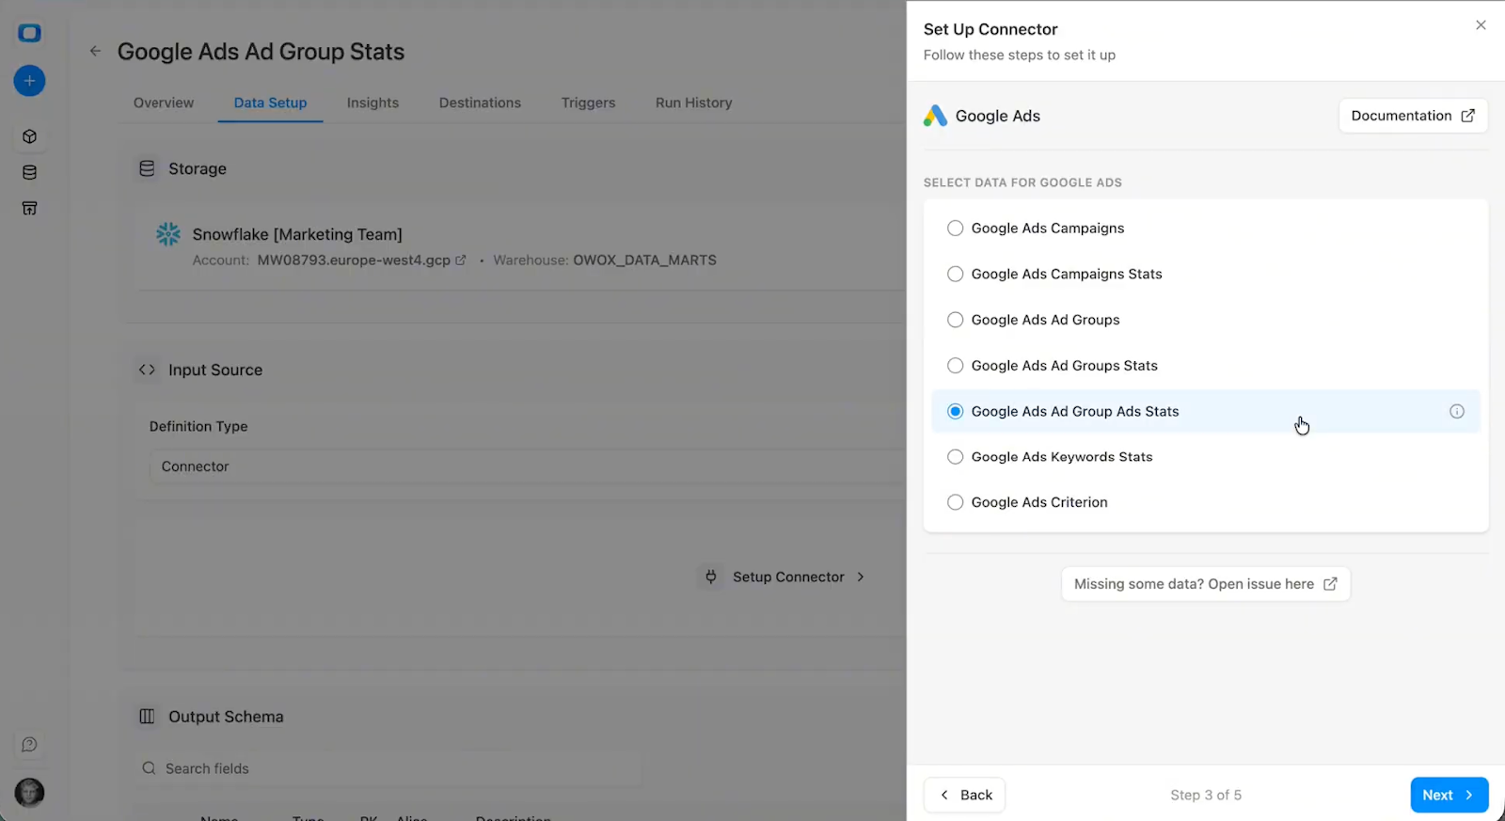1505x821 pixels.
Task: Open the database storages sidebar icon
Action: 29,172
